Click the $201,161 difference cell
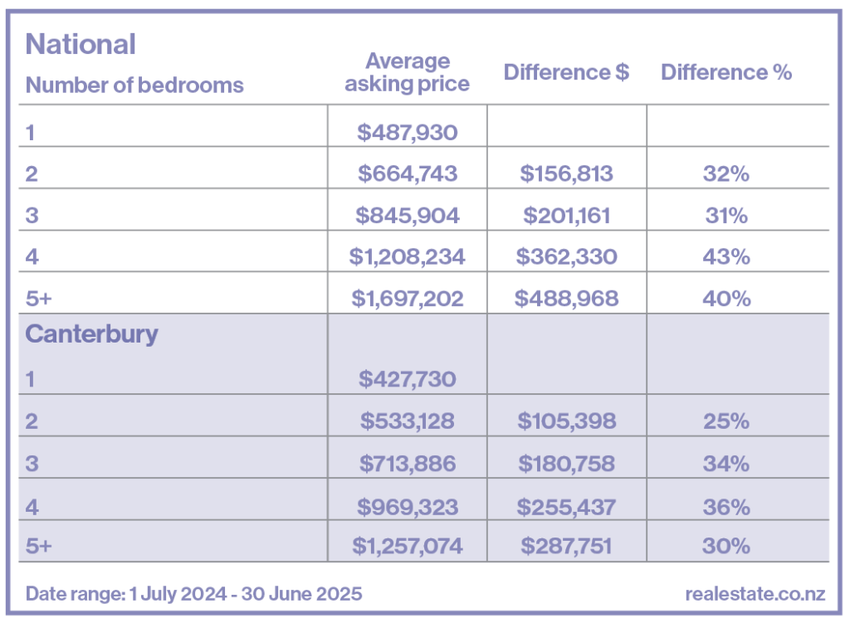The image size is (850, 623). tap(567, 215)
